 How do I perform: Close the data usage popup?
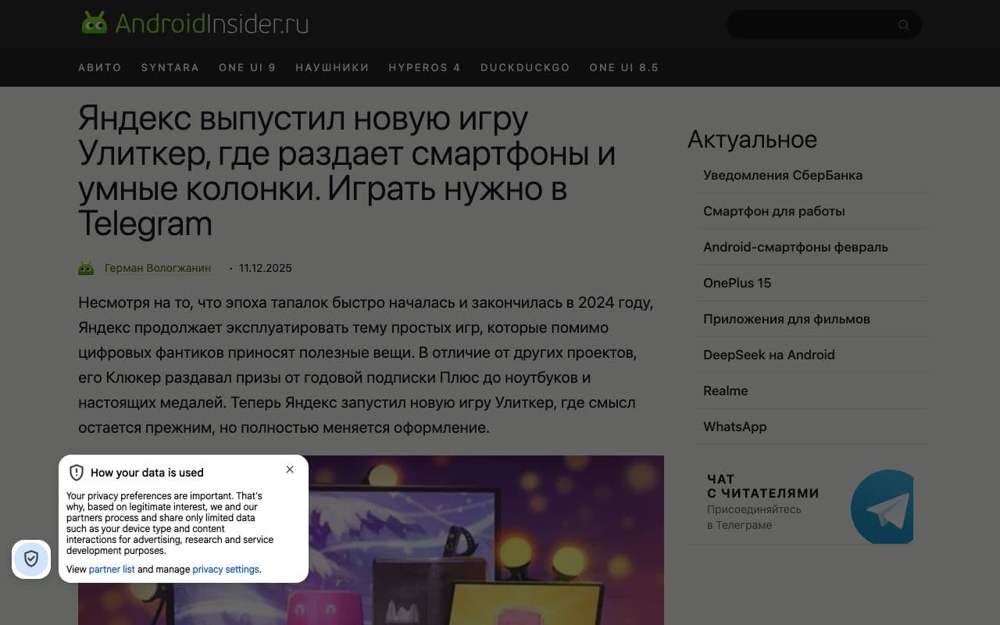pyautogui.click(x=290, y=470)
